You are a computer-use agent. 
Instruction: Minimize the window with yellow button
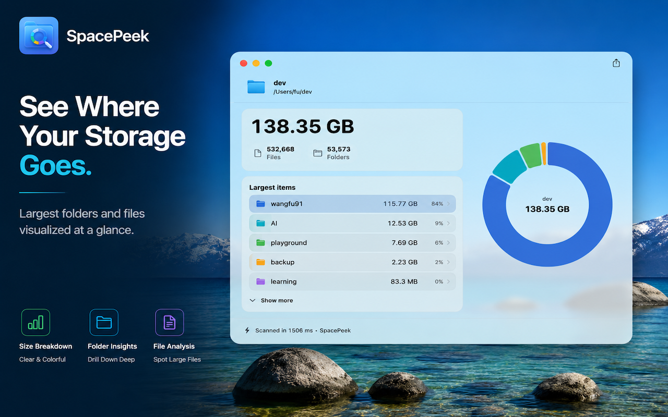(256, 63)
